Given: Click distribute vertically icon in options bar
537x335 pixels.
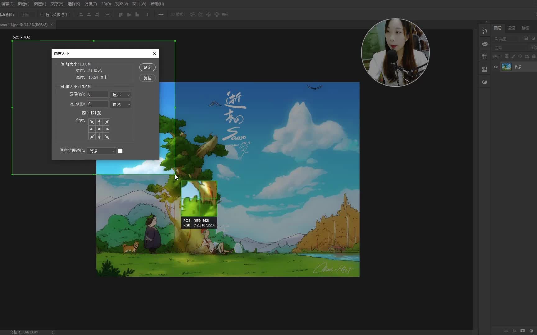Looking at the screenshot, I should coord(108,15).
